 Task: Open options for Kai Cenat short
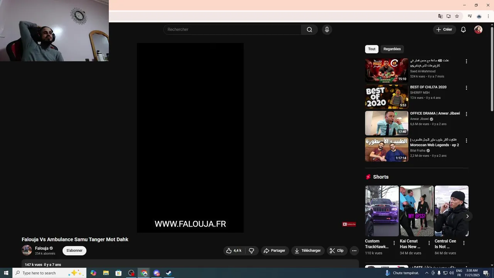pyautogui.click(x=429, y=243)
